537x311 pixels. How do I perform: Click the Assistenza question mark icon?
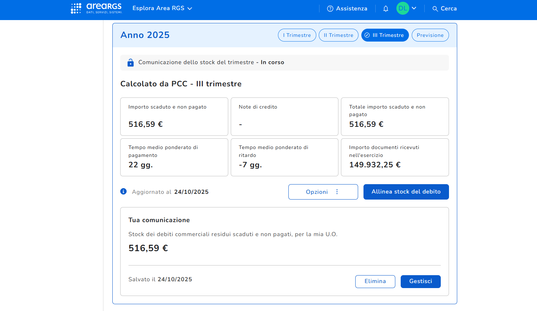coord(330,9)
